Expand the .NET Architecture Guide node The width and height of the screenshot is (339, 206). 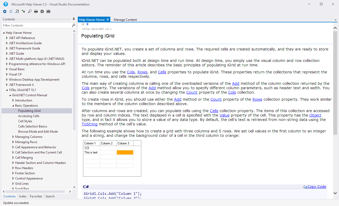point(7,43)
